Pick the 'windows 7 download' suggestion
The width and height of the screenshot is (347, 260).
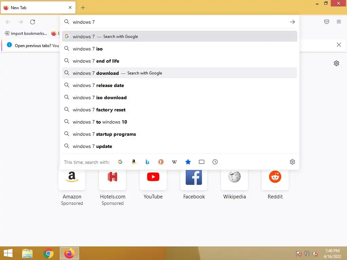tap(180, 73)
